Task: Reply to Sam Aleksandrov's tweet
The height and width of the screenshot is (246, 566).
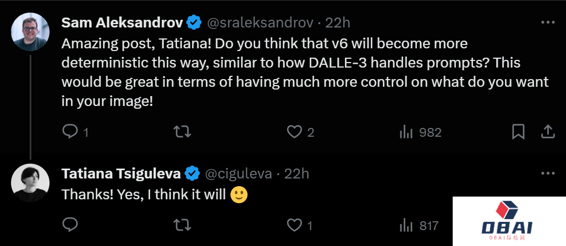Action: click(69, 132)
